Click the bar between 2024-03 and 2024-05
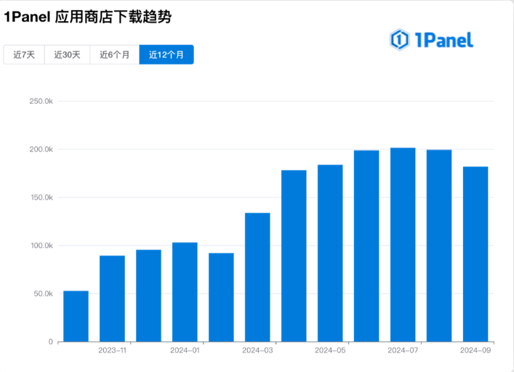The width and height of the screenshot is (514, 372). [294, 256]
